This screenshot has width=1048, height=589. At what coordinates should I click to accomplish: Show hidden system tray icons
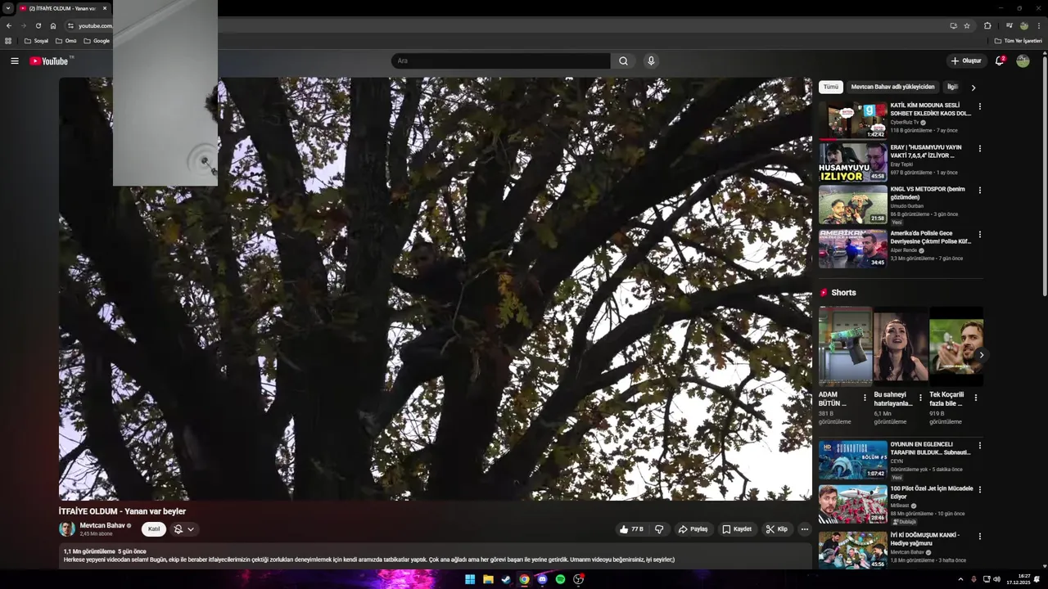pyautogui.click(x=960, y=579)
